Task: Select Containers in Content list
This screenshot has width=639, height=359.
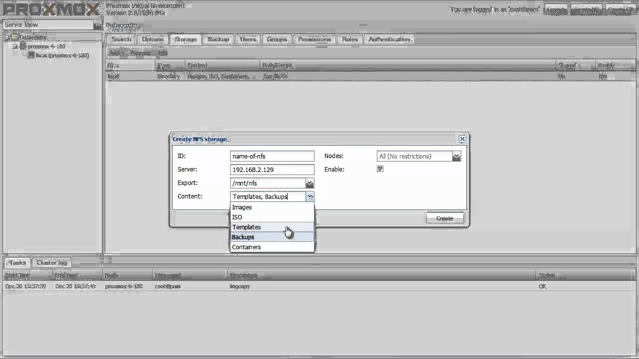Action: pyautogui.click(x=272, y=247)
